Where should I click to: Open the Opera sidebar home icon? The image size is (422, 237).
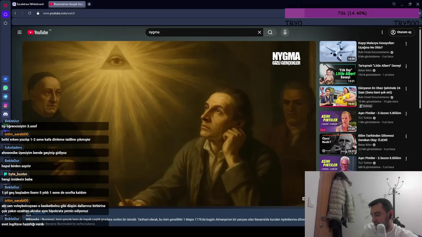(x=5, y=14)
